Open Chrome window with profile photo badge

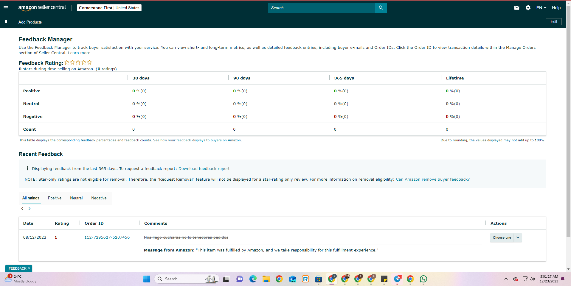(x=345, y=279)
